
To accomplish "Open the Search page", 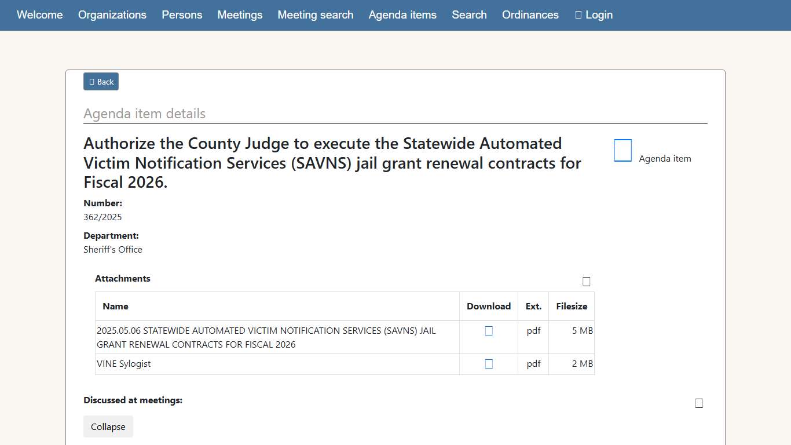I will pyautogui.click(x=469, y=15).
